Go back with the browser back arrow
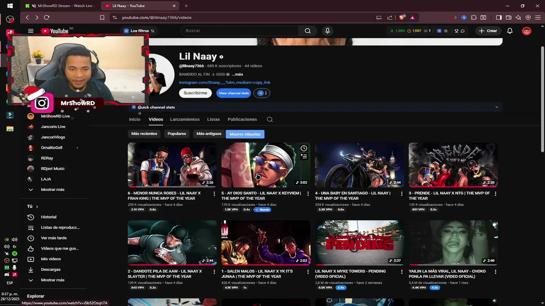The width and height of the screenshot is (545, 306). (27, 17)
